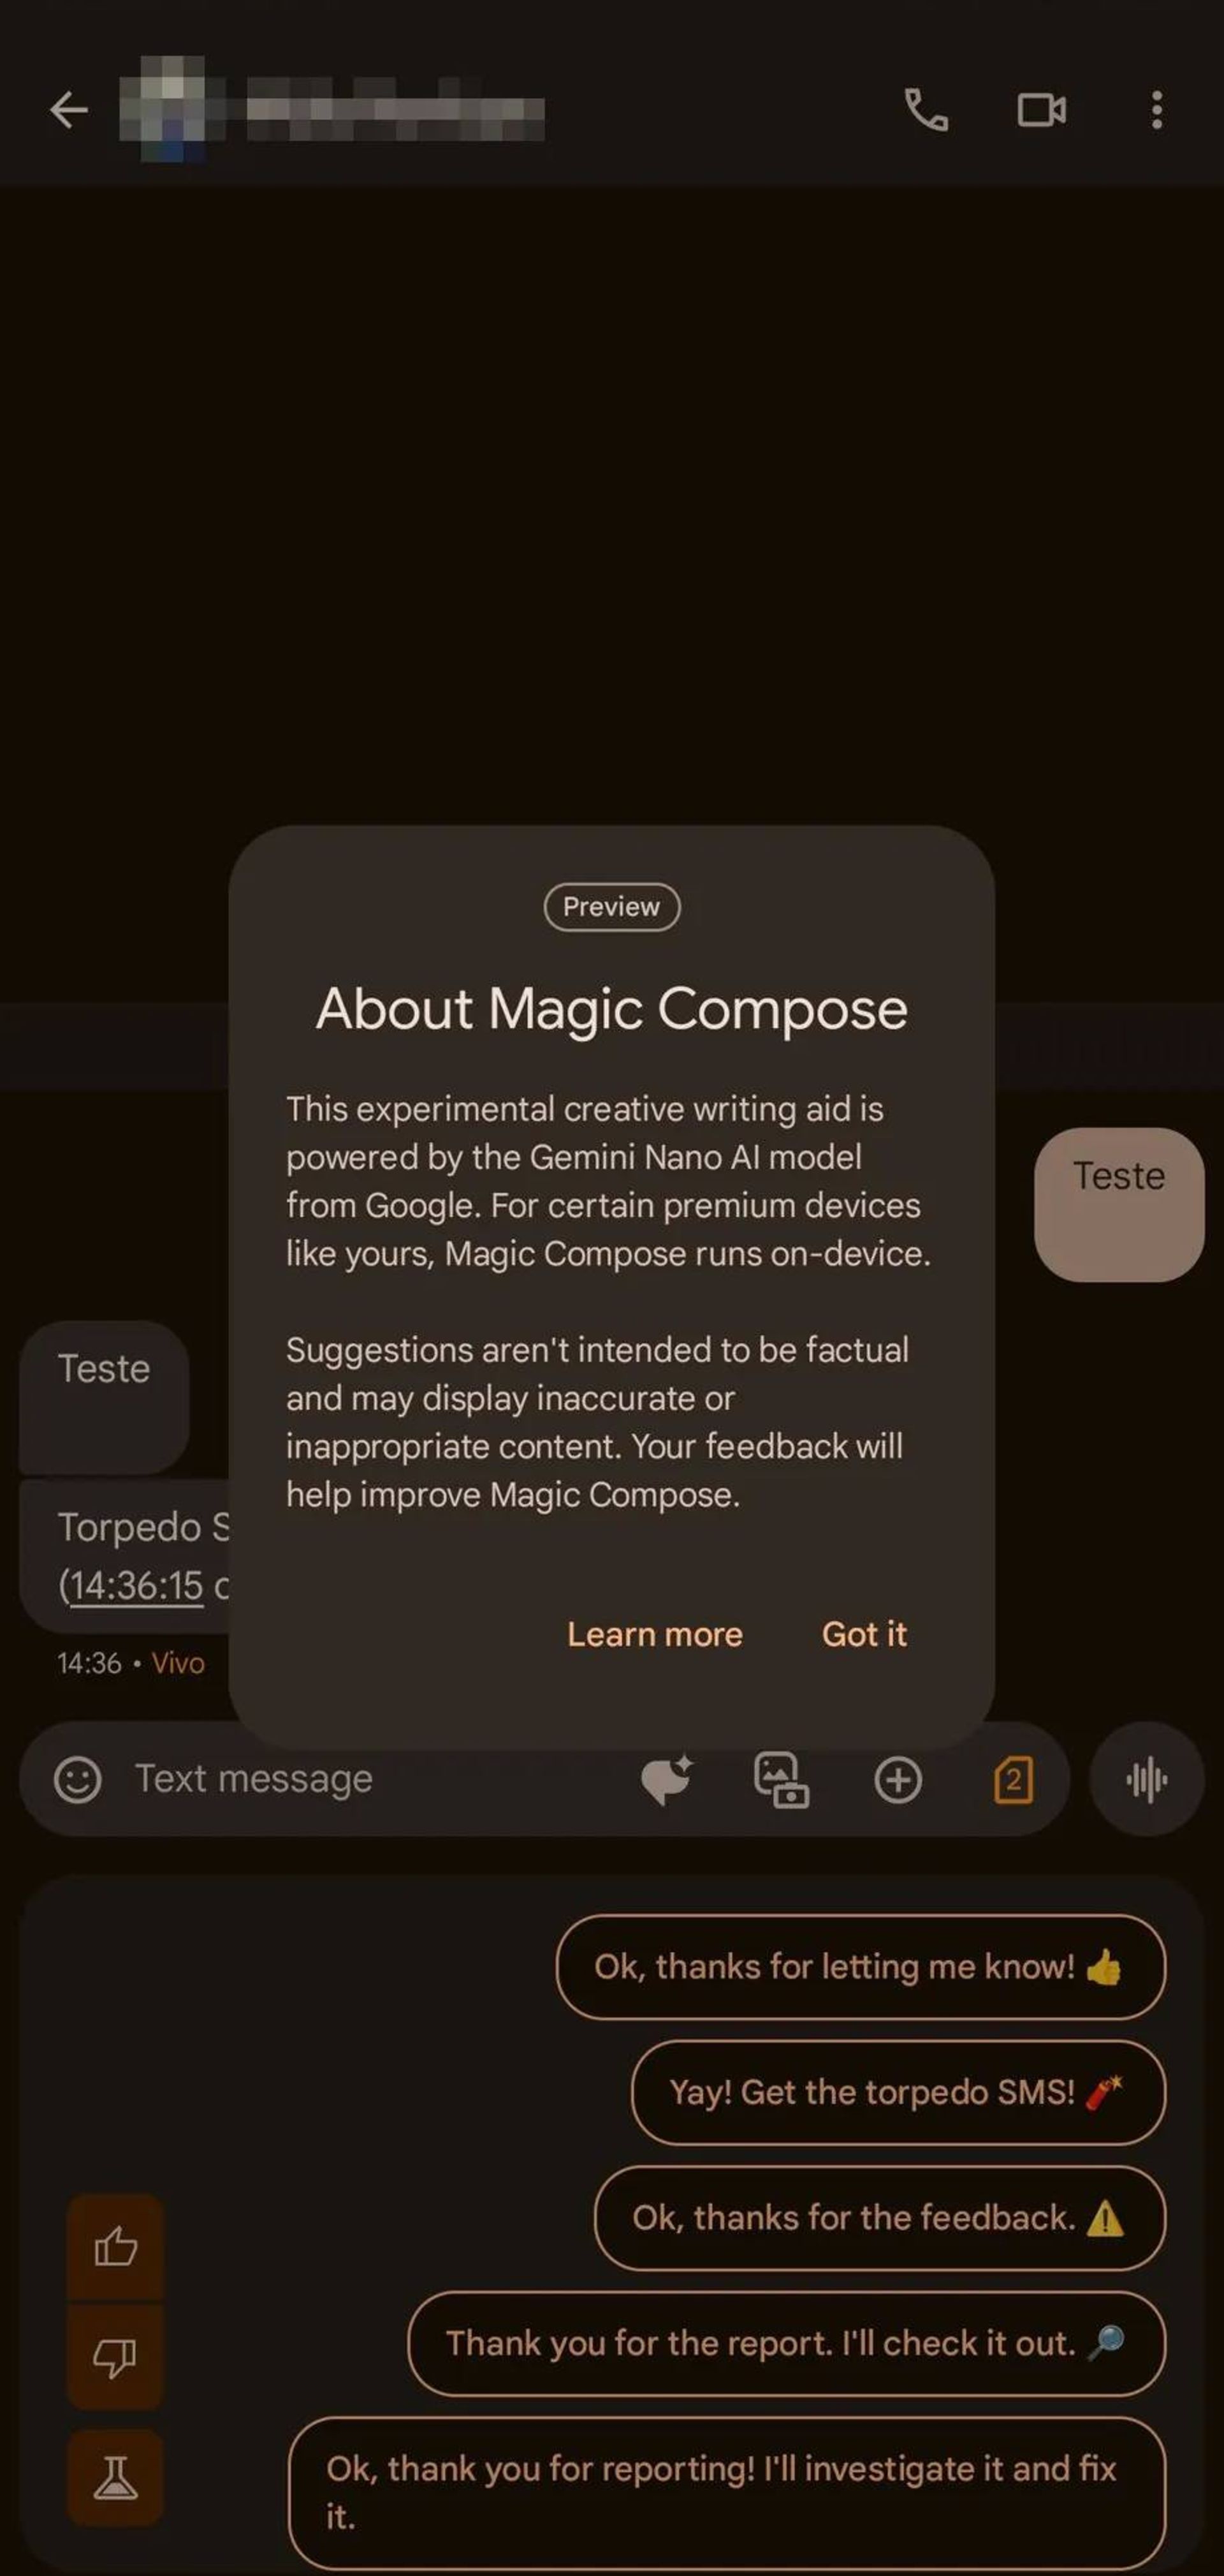The height and width of the screenshot is (2576, 1224).
Task: Tap the lab beaker experiment icon
Action: pyautogui.click(x=117, y=2482)
